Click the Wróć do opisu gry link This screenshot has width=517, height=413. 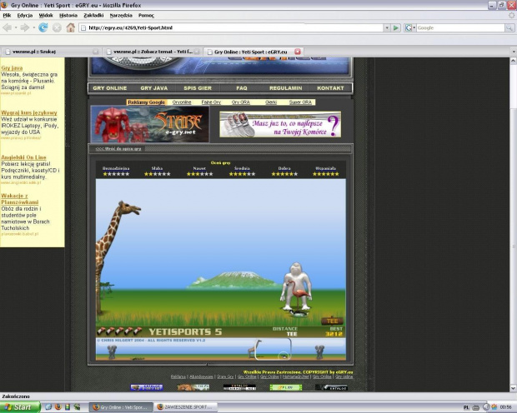(x=118, y=149)
